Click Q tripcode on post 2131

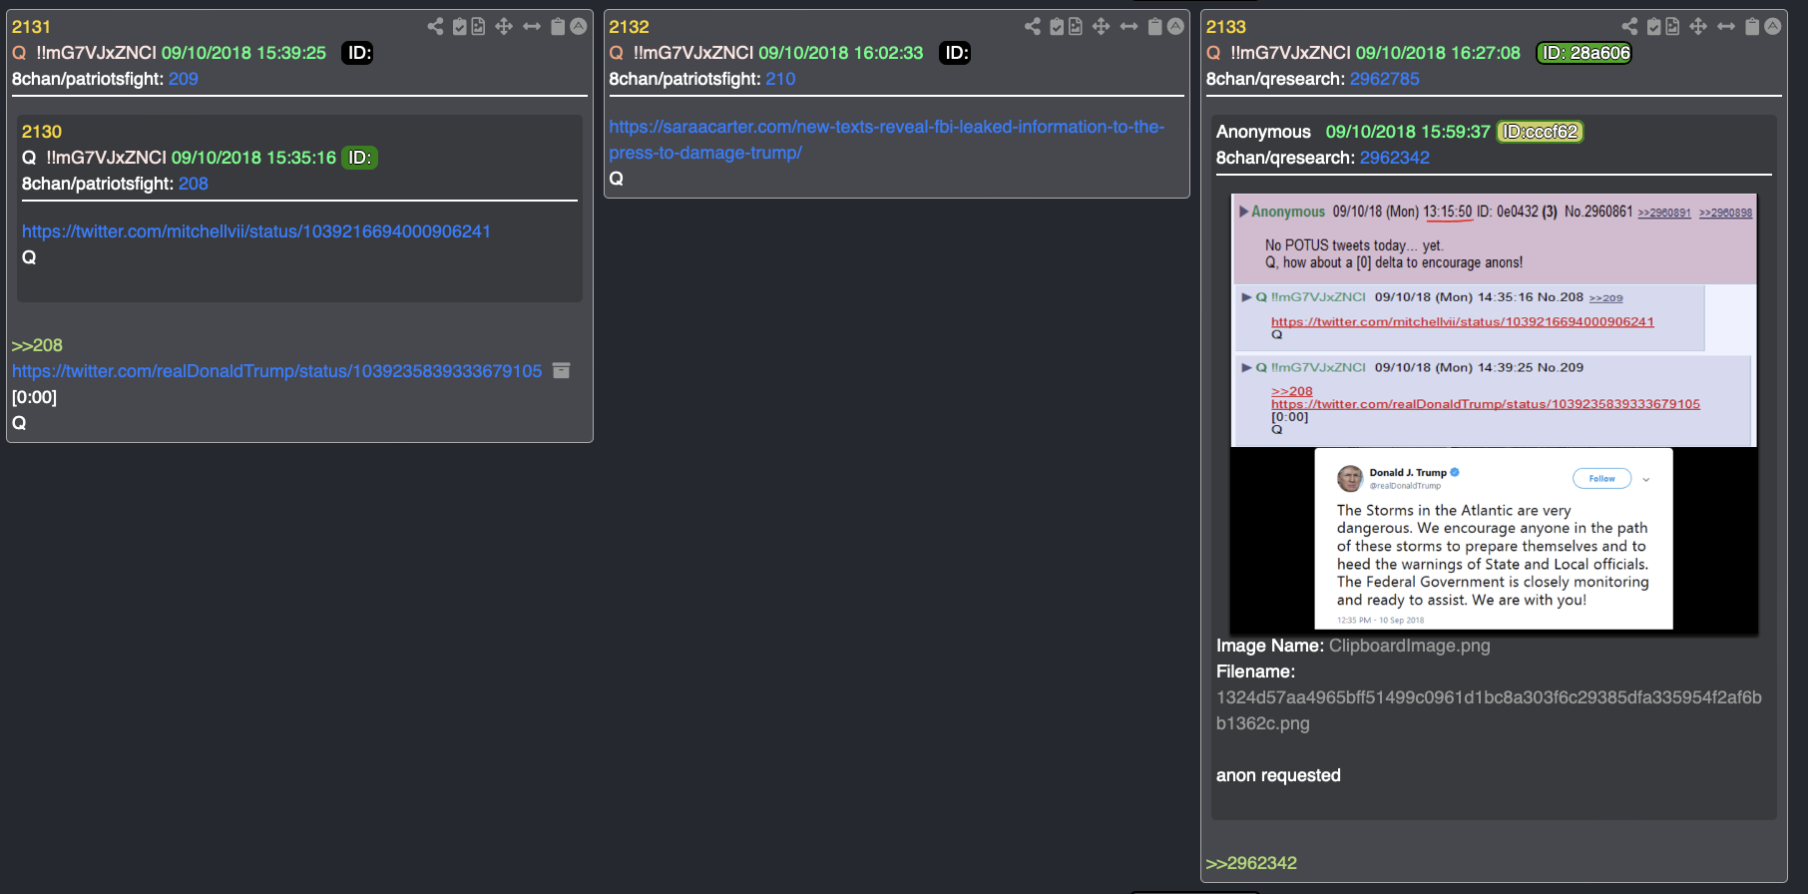point(96,53)
